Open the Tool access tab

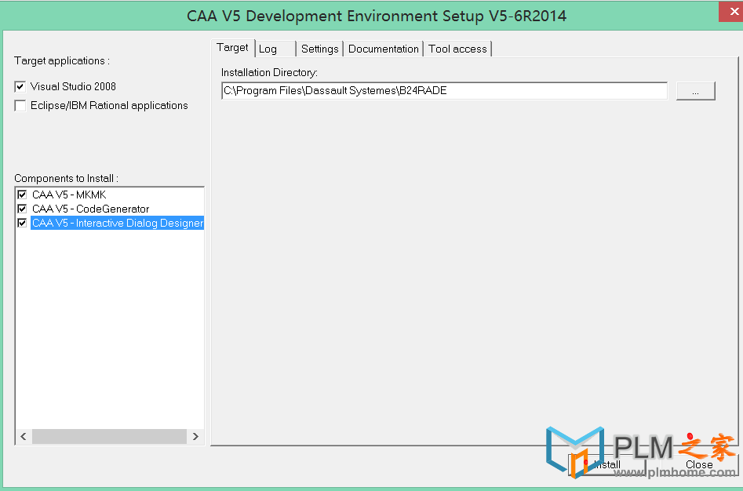457,49
